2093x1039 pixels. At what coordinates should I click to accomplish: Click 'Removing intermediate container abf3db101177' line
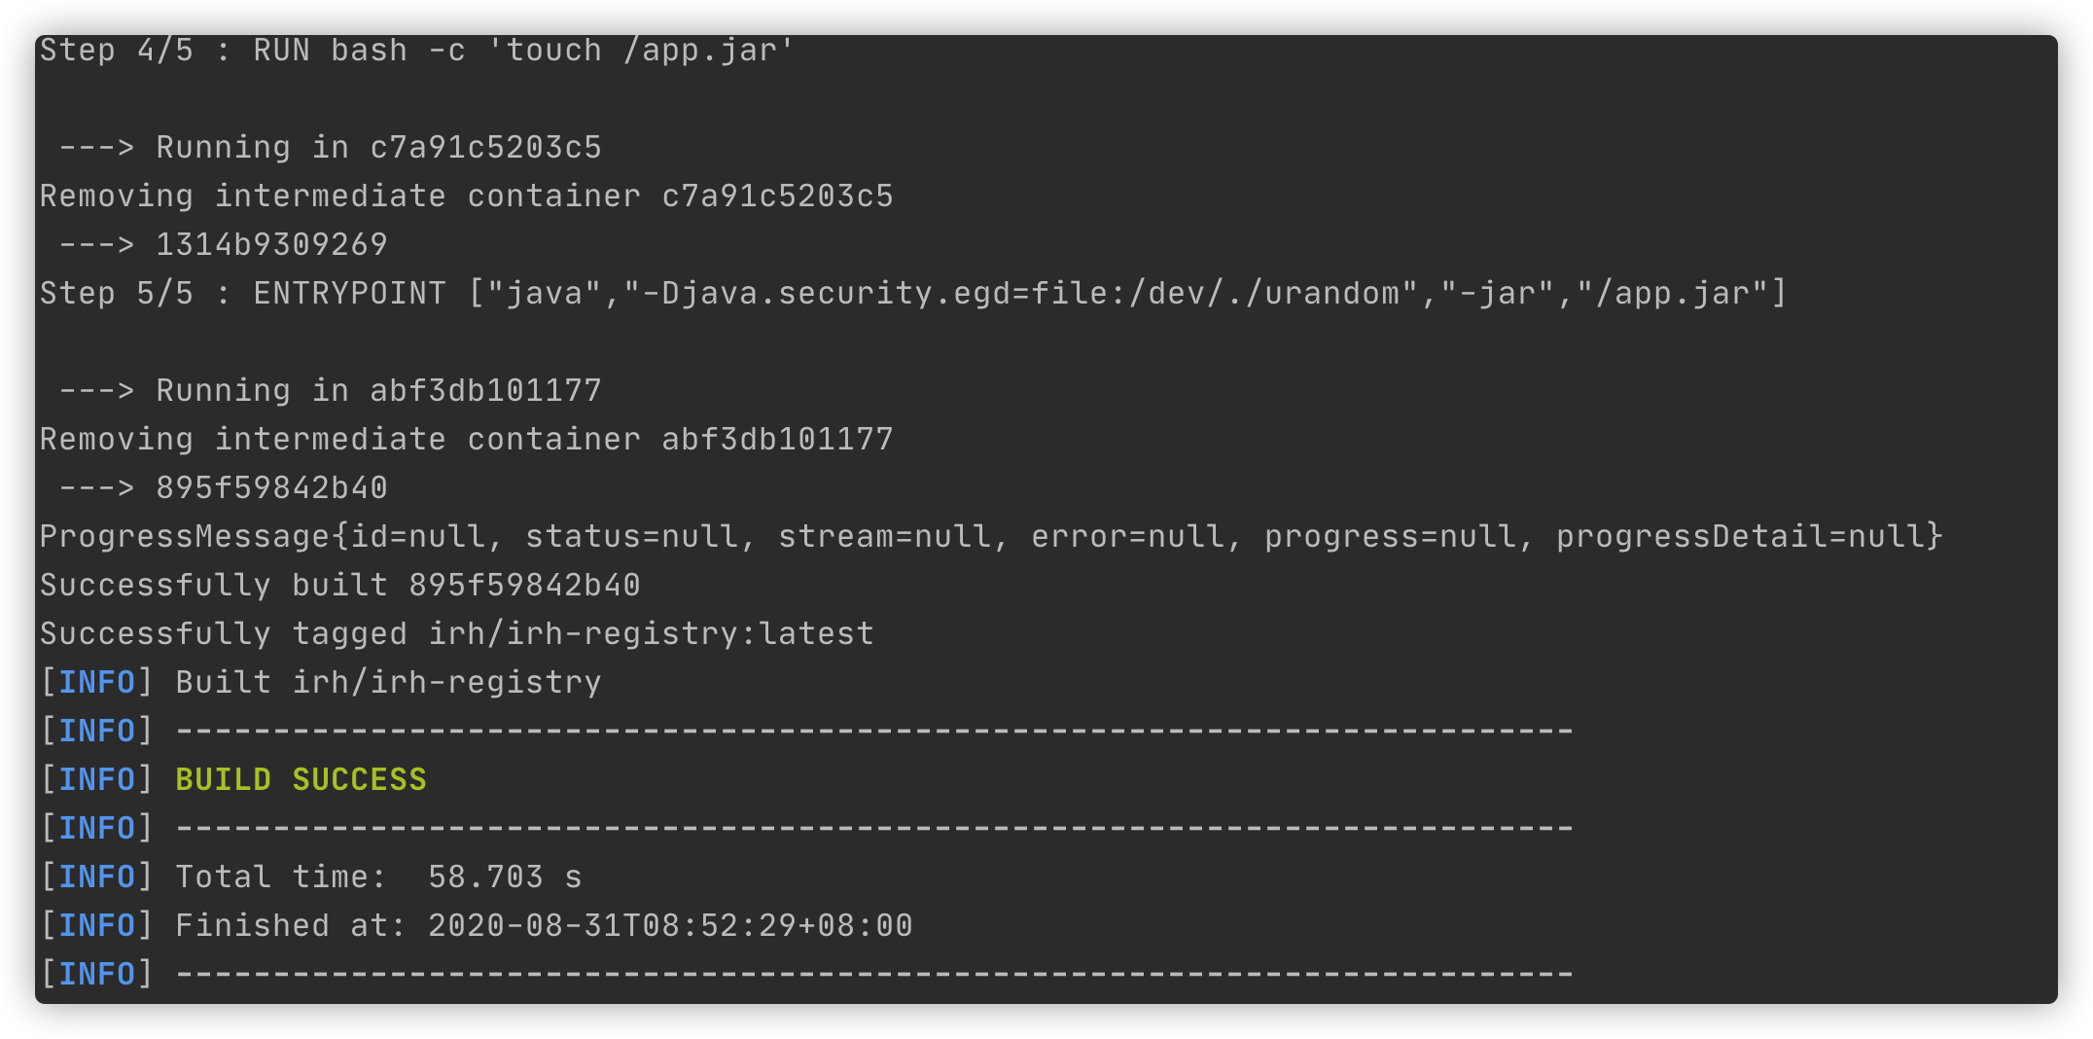click(x=466, y=440)
